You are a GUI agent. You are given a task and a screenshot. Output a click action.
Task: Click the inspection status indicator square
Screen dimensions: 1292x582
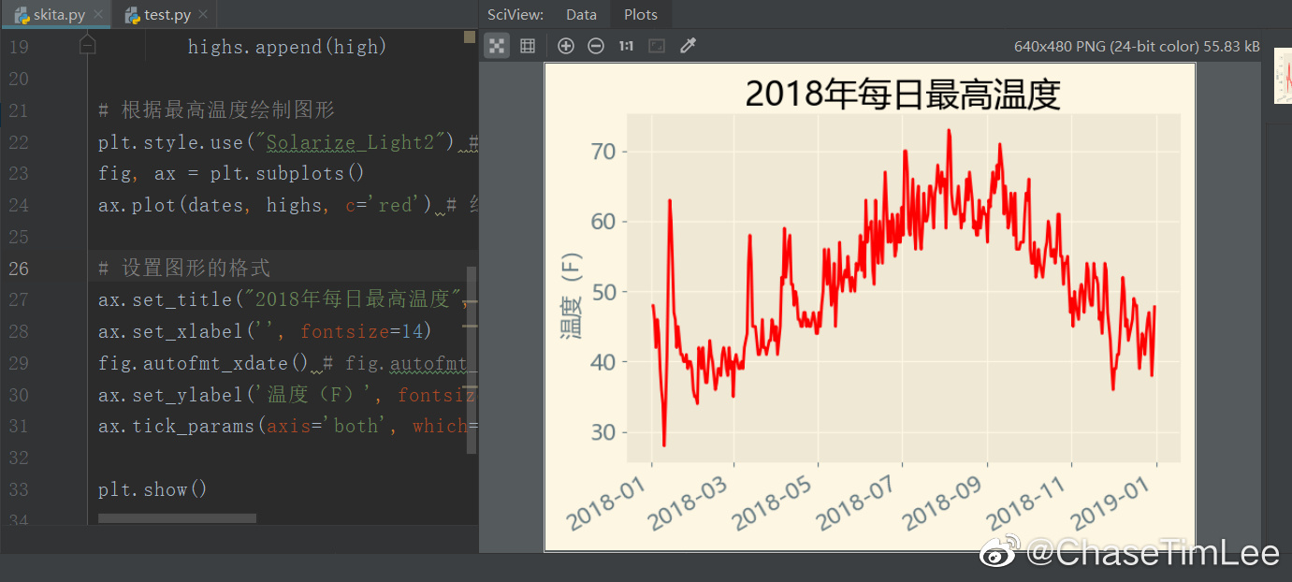tap(470, 36)
